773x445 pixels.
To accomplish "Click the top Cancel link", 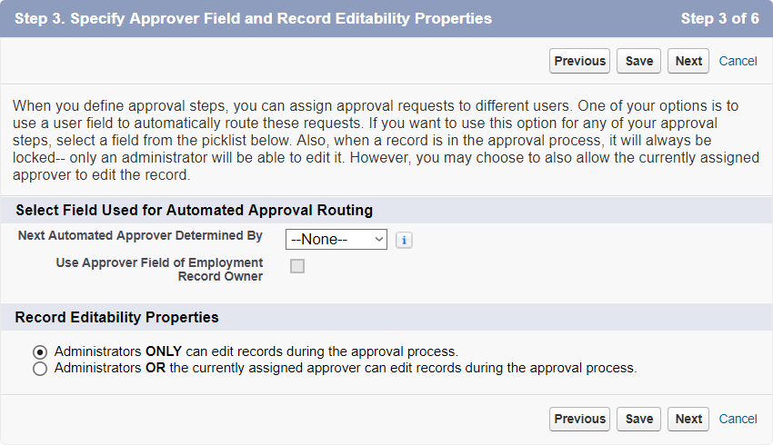I will 738,61.
